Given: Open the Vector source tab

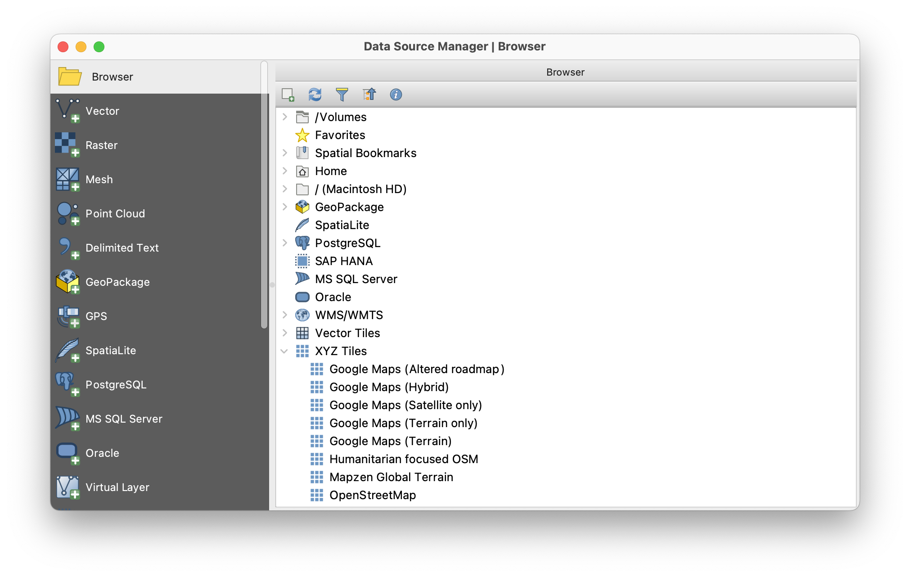Looking at the screenshot, I should click(102, 111).
